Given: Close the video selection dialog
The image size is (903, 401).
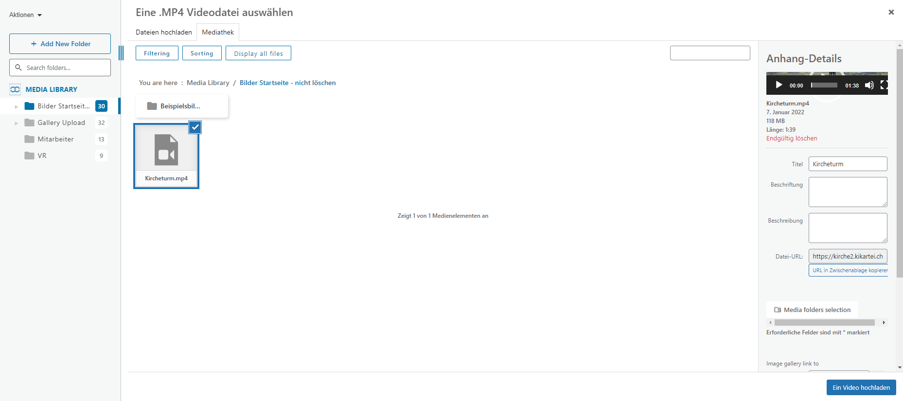Looking at the screenshot, I should click(x=891, y=12).
